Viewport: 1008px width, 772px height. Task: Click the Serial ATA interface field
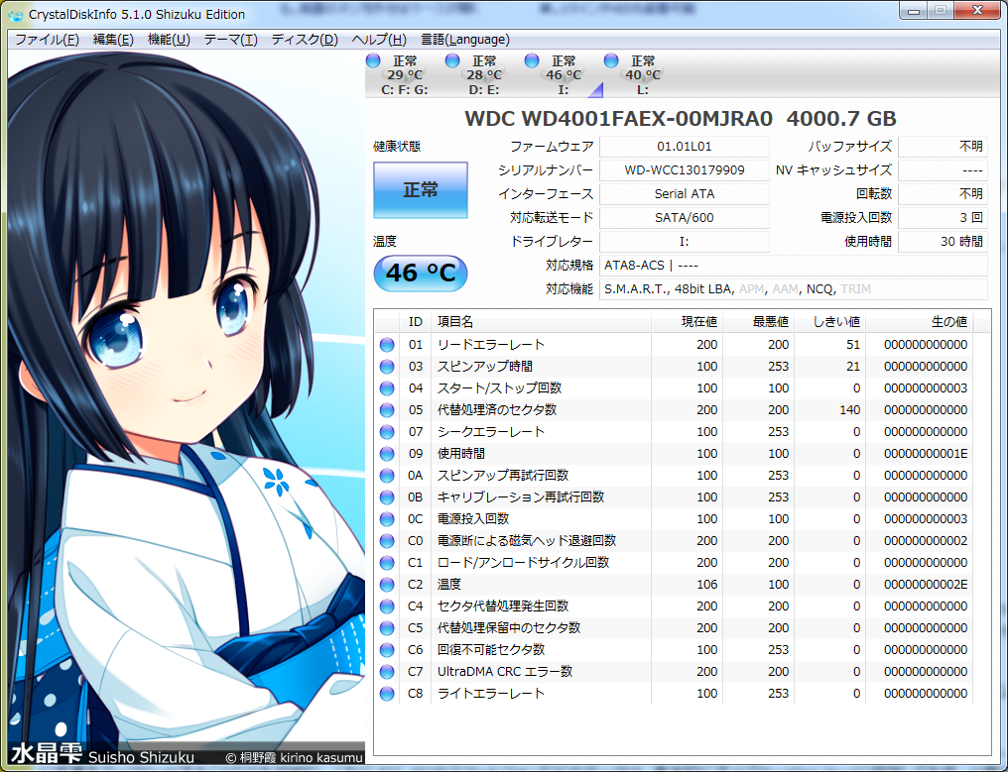[x=684, y=194]
